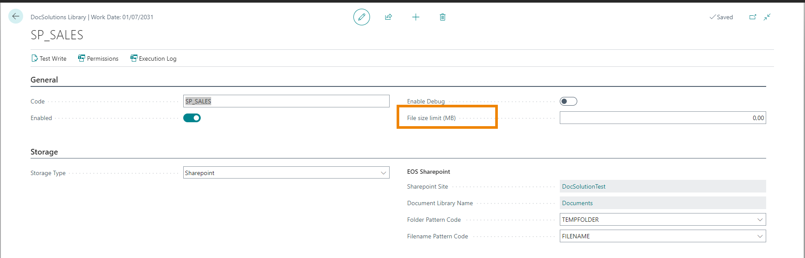Open the Folder Pattern Code dropdown

[760, 220]
